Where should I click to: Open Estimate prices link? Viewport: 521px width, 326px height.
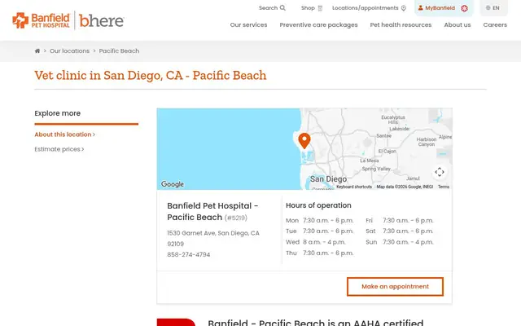click(59, 149)
